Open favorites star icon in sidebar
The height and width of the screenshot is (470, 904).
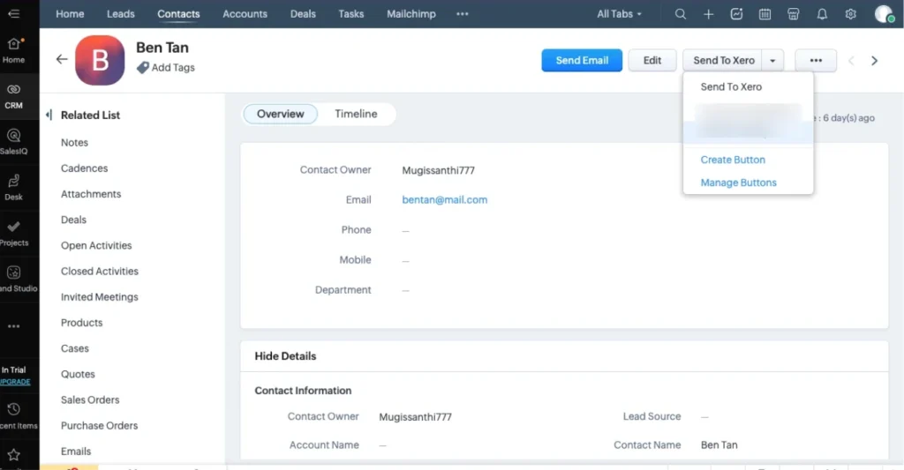tap(14, 455)
